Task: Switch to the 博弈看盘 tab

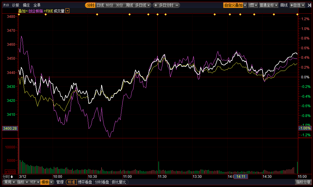Action: pyautogui.click(x=85, y=182)
